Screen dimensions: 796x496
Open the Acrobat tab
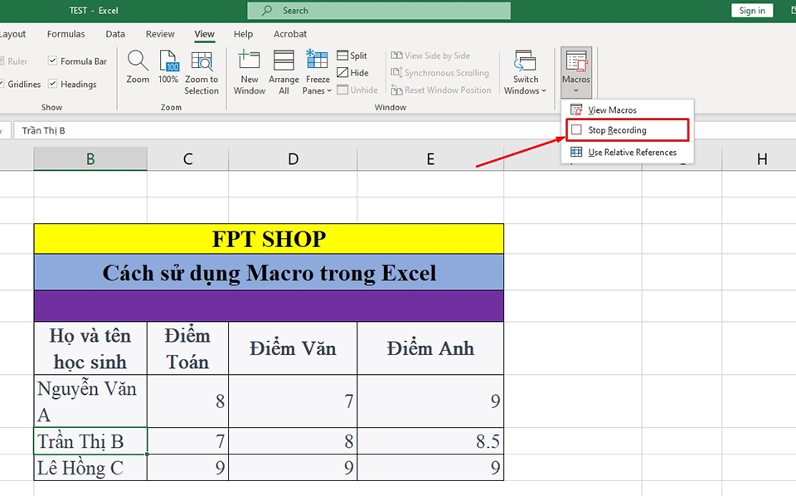(290, 34)
